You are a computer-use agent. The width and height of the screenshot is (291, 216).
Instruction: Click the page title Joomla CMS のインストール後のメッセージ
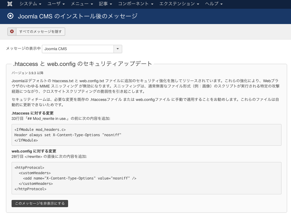click(78, 16)
